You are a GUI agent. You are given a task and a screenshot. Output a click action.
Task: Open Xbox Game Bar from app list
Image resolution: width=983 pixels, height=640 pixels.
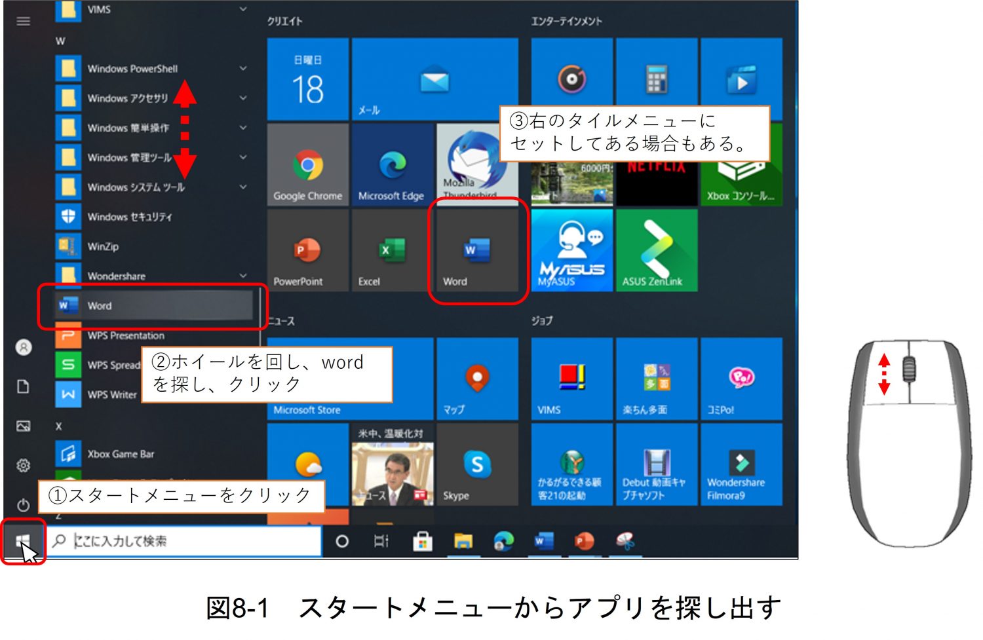point(154,453)
